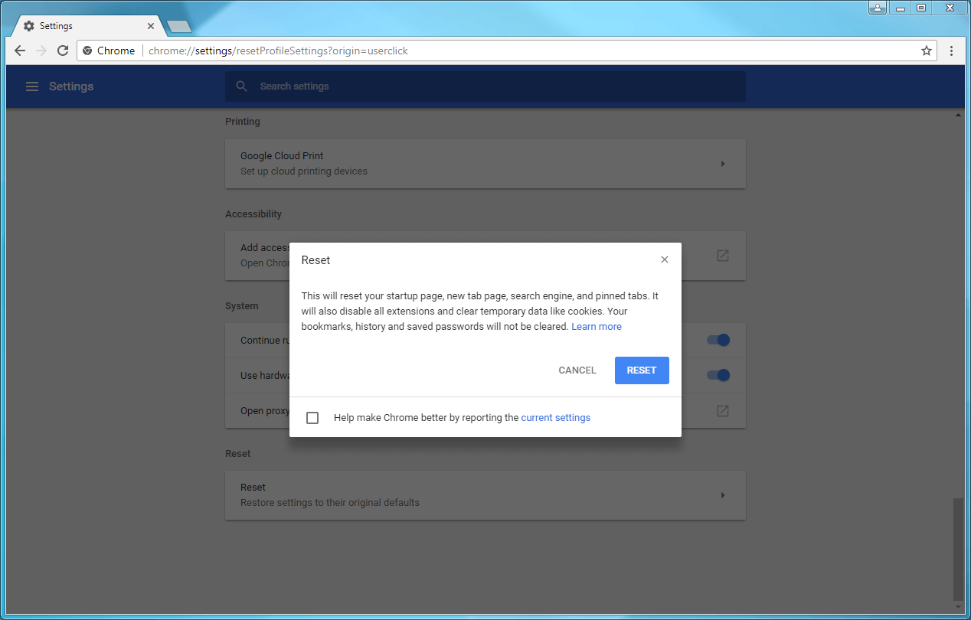This screenshot has height=620, width=971.
Task: Bookmark this page with the star icon
Action: coord(927,51)
